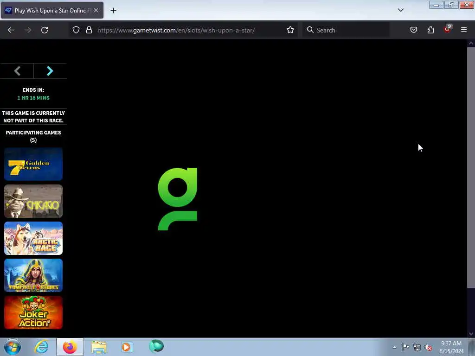475x356 pixels.
Task: Open the network tray icon
Action: [417, 347]
